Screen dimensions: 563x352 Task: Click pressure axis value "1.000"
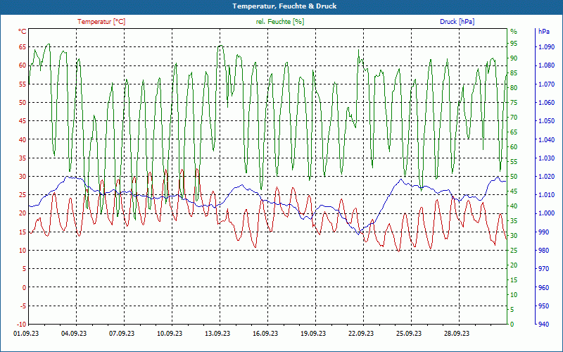coord(547,213)
